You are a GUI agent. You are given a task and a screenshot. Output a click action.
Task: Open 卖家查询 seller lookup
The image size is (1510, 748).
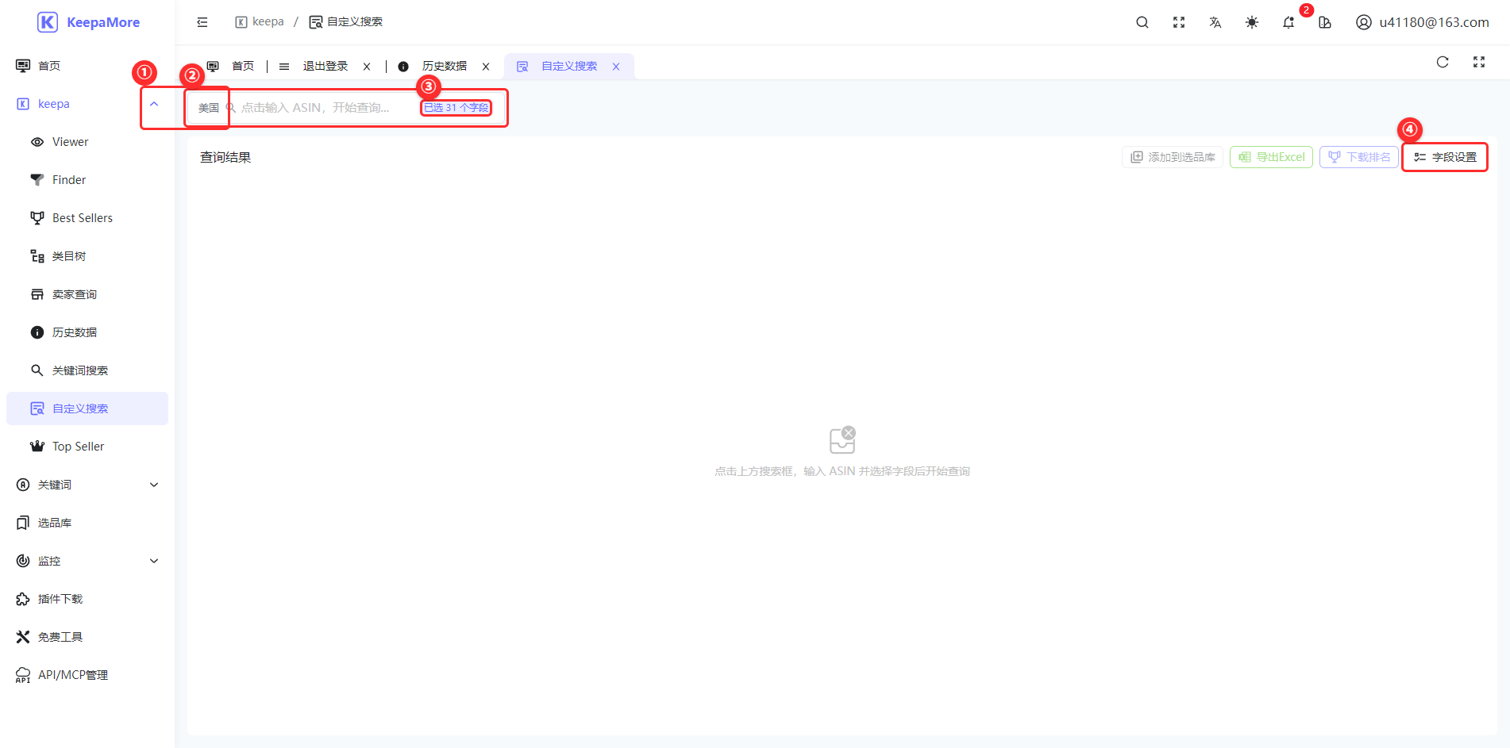pos(87,294)
